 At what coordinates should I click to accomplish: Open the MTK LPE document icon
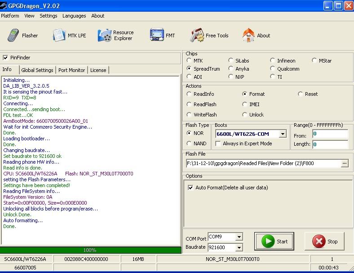point(59,35)
